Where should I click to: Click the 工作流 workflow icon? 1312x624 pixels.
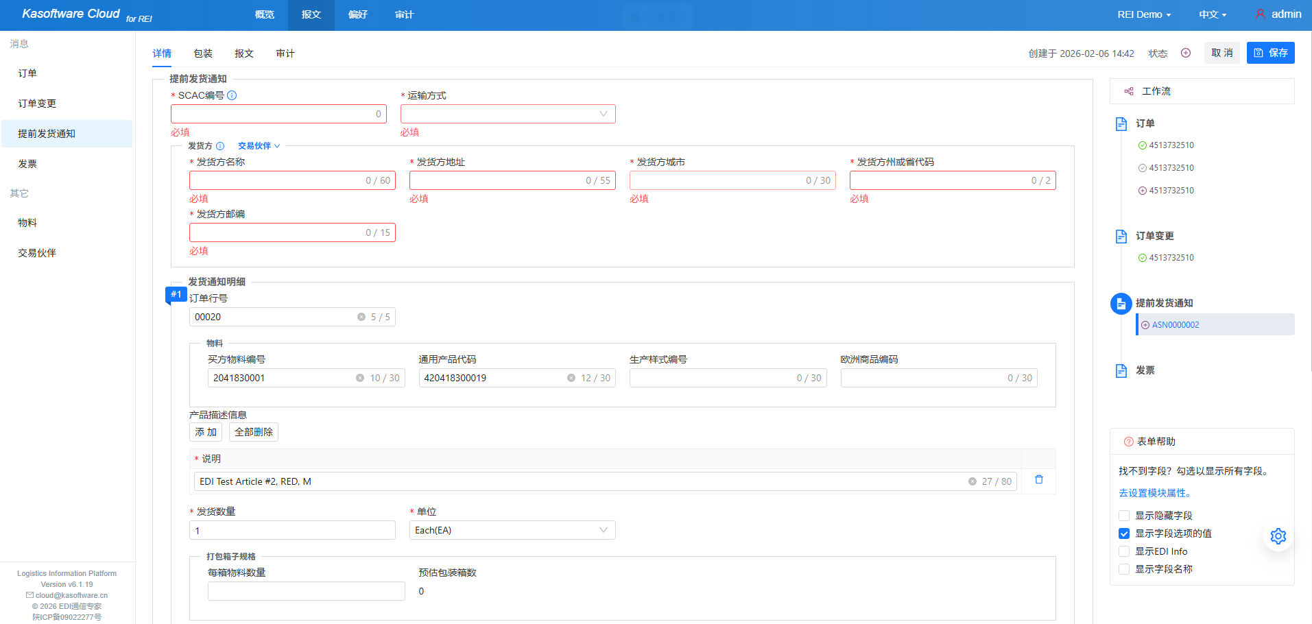pyautogui.click(x=1129, y=91)
